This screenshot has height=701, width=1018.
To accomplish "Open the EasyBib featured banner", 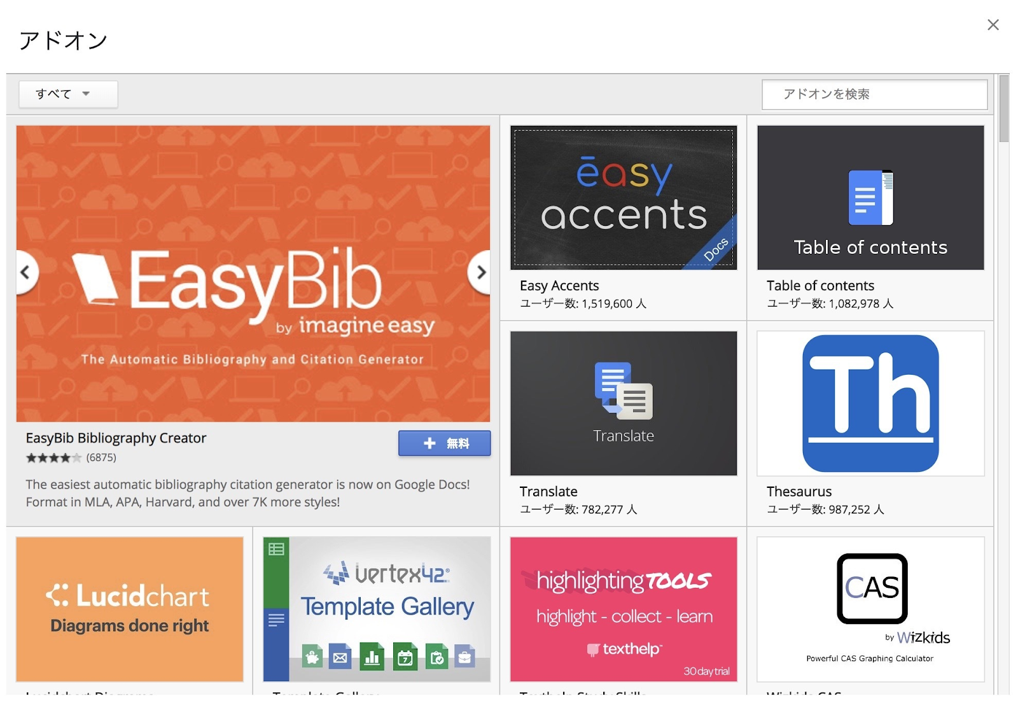I will [x=253, y=274].
